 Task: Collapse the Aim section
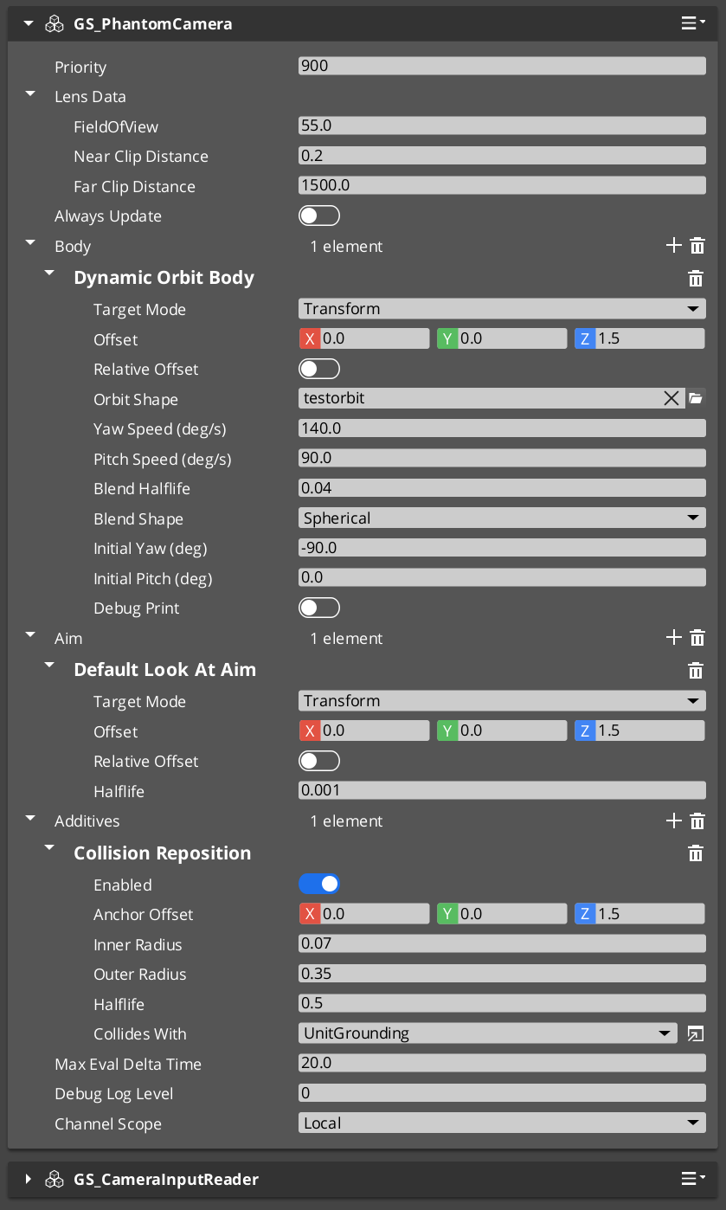[x=31, y=636]
